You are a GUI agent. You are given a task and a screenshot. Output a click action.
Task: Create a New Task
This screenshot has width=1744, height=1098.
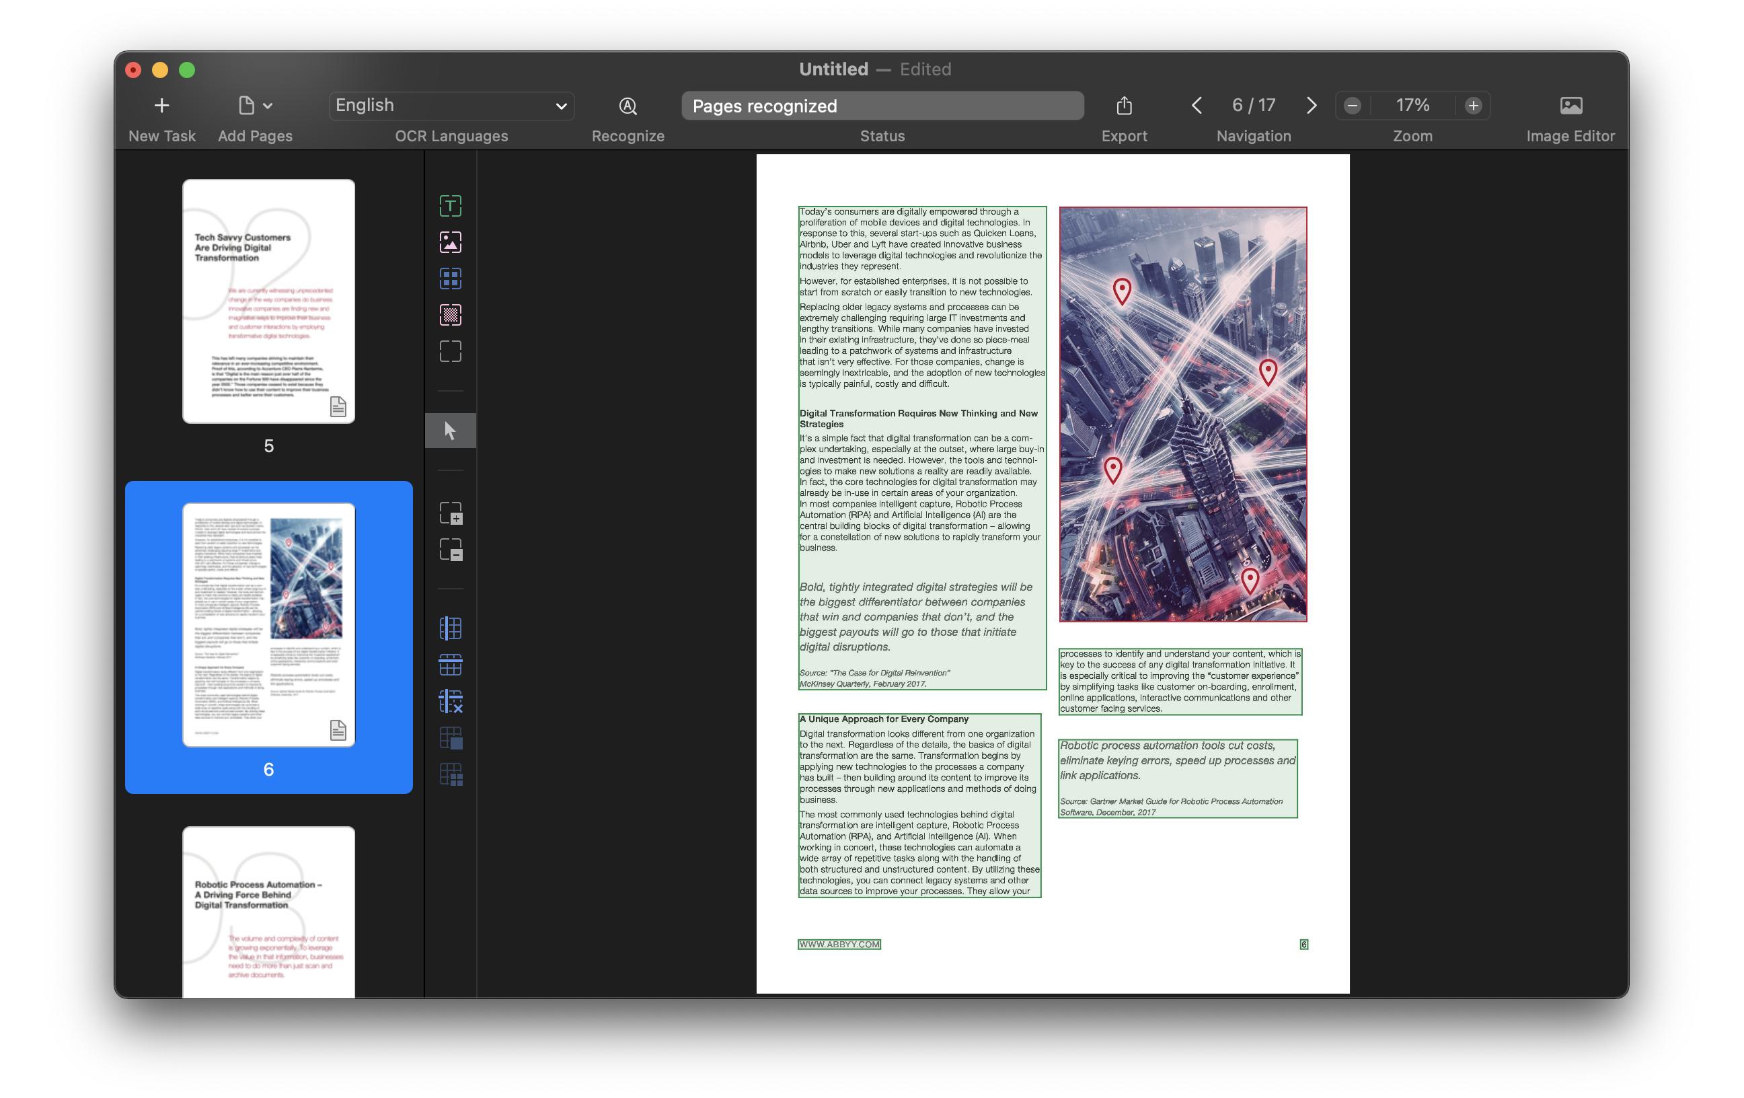[161, 106]
